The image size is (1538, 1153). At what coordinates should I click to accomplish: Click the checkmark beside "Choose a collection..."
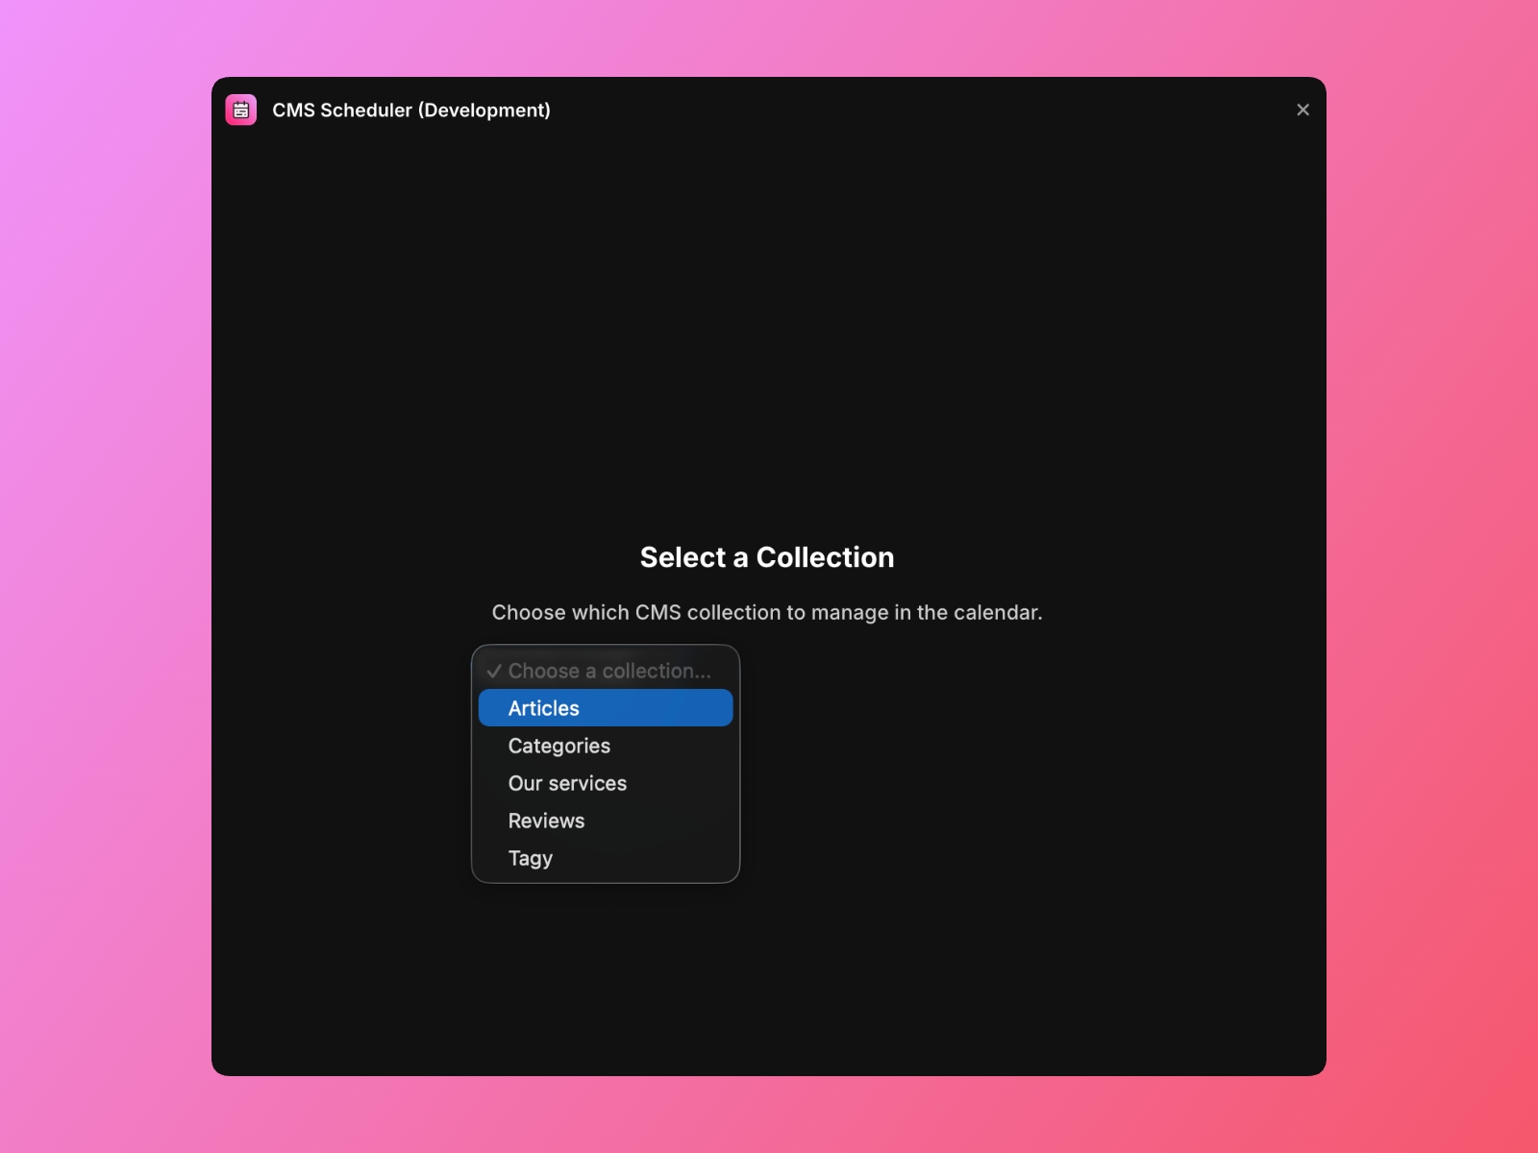pyautogui.click(x=494, y=671)
